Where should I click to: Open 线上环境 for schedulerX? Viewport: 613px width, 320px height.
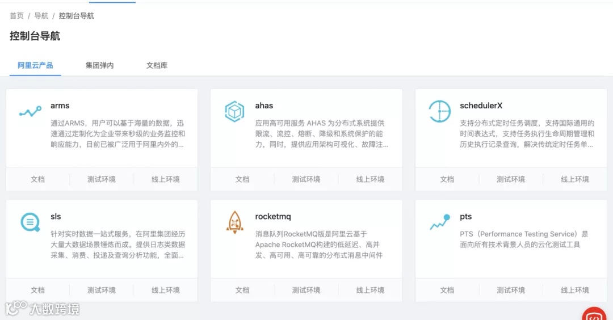point(574,179)
